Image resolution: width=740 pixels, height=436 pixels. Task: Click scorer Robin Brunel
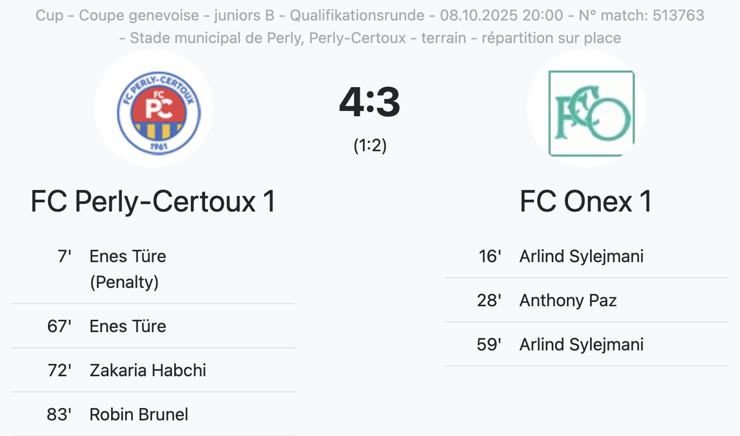coord(139,414)
